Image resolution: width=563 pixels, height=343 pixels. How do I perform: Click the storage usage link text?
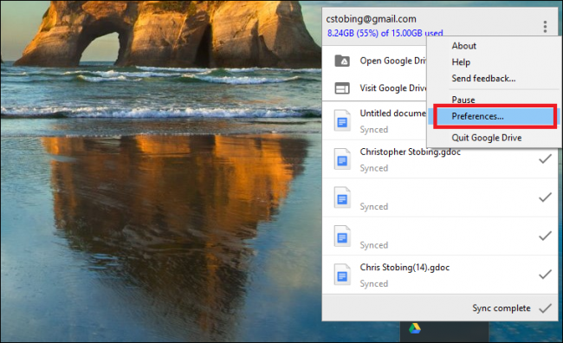pyautogui.click(x=385, y=34)
